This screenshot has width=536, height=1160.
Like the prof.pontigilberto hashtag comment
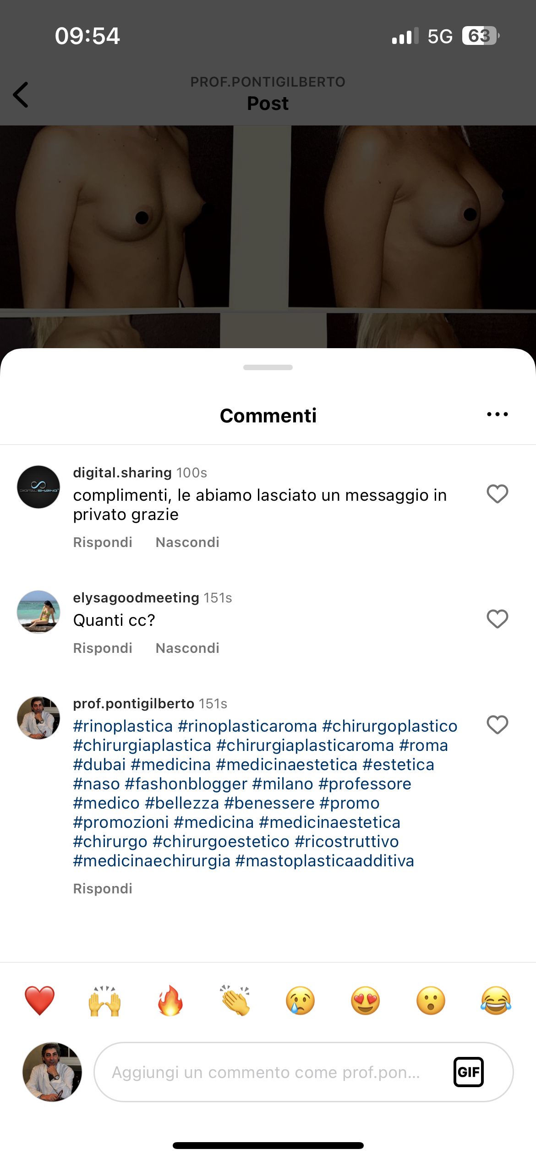[x=497, y=725]
